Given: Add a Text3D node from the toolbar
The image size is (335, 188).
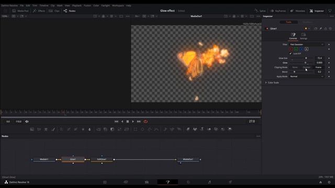Looking at the screenshot, I should click(202, 129).
